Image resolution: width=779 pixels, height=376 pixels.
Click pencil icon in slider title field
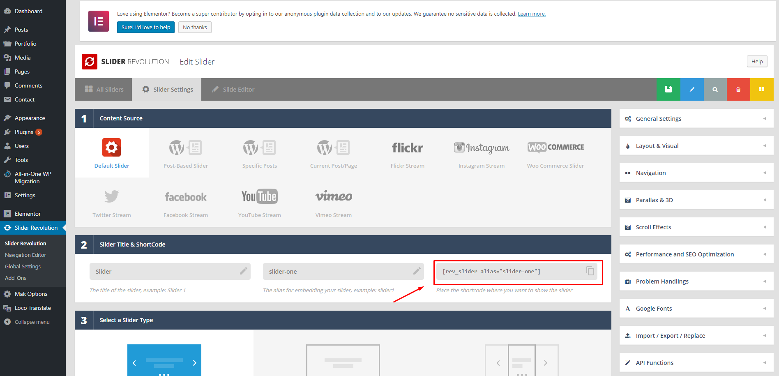point(244,271)
